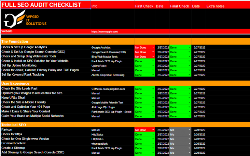Image resolution: width=250 pixels, height=156 pixels.
Task: Open First Check dropdown for Fix mixed content row
Action: [153, 144]
